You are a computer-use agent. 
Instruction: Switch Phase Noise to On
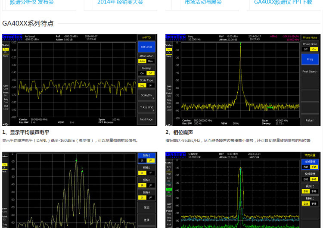point(314,49)
